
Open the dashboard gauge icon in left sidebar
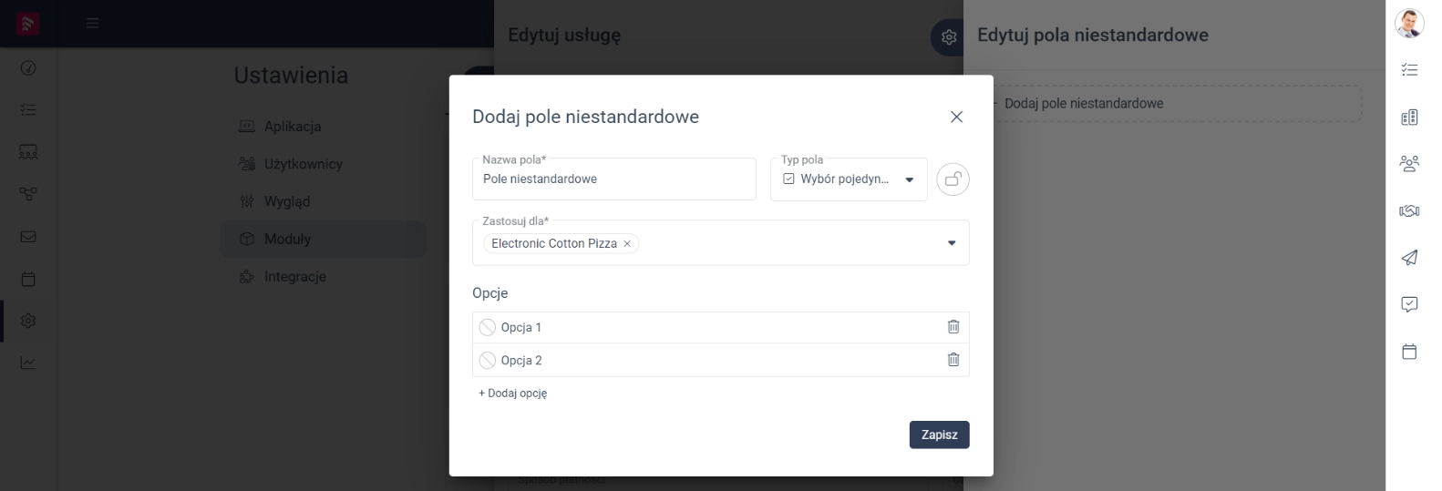(28, 67)
